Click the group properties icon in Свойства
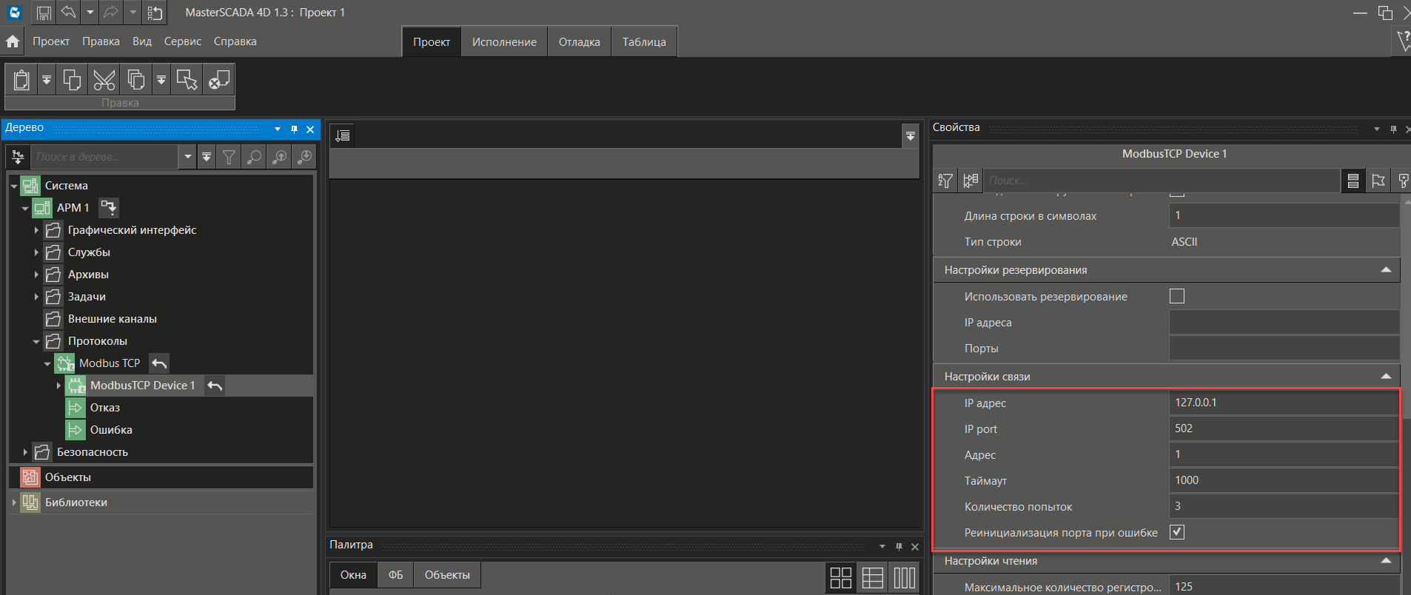This screenshot has height=595, width=1411. click(x=971, y=181)
